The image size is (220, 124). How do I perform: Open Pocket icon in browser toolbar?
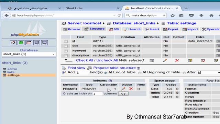point(191,15)
